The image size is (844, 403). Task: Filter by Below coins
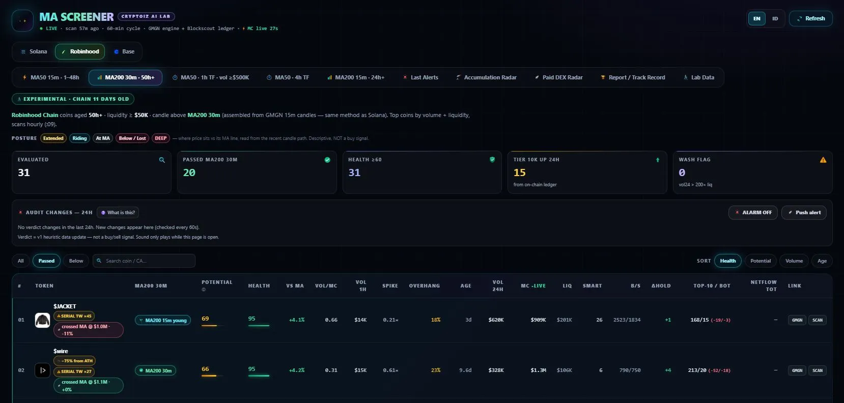[x=76, y=261]
